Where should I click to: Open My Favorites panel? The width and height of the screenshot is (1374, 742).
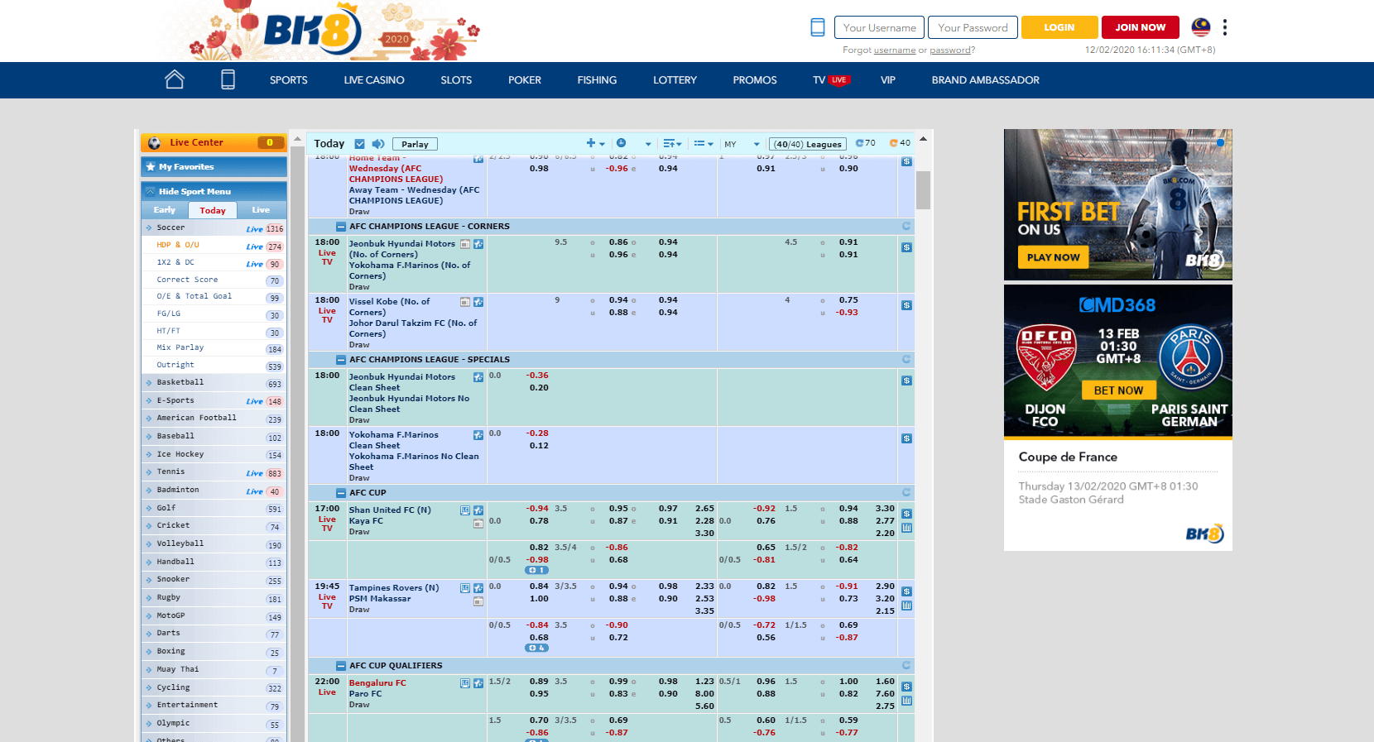(x=214, y=167)
